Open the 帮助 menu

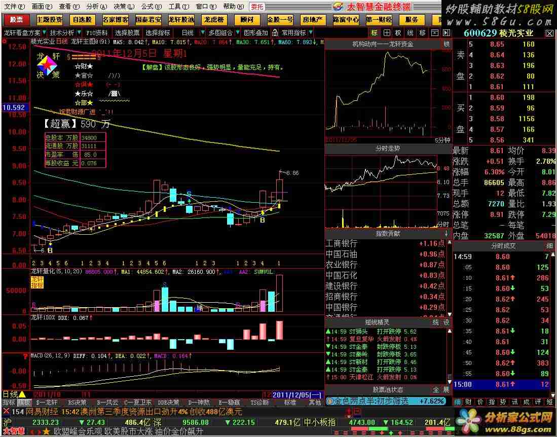point(233,7)
